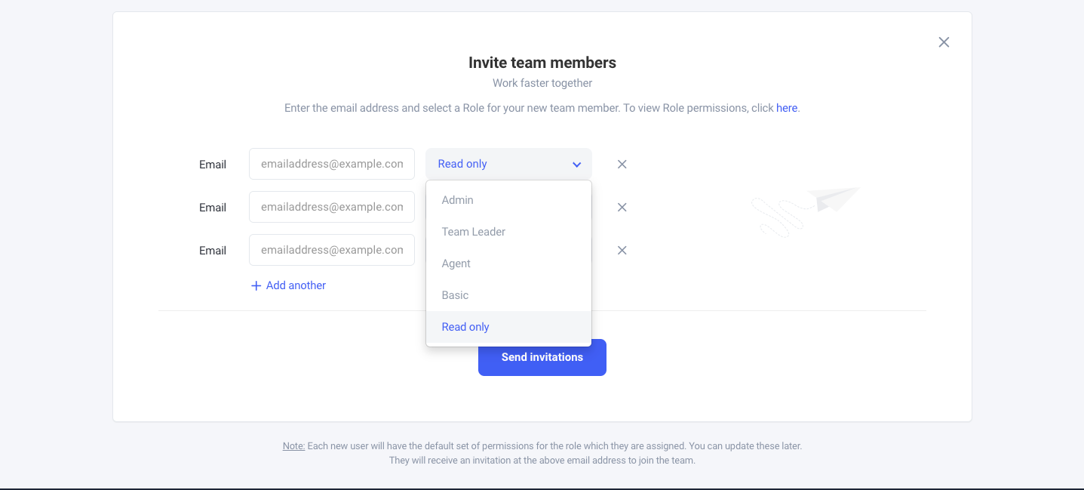Viewport: 1084px width, 490px height.
Task: Choose Read only in the open list
Action: click(465, 327)
